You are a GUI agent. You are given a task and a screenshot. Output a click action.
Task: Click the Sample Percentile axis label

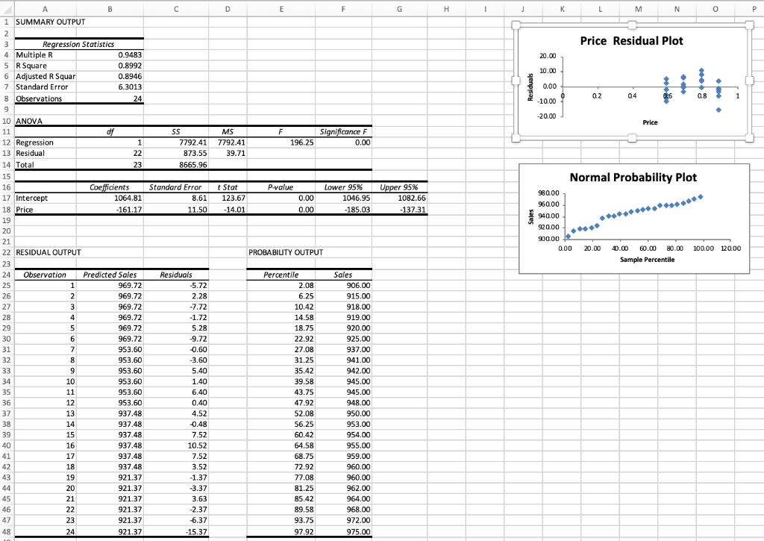tap(647, 260)
